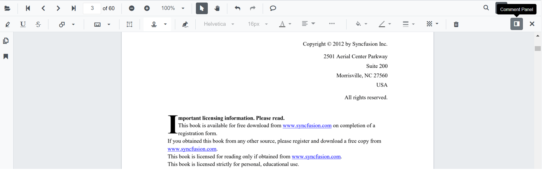Click the measurement (calibrate) tool icon

(x=97, y=24)
